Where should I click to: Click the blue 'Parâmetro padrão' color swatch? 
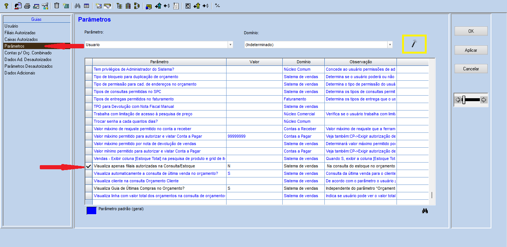pos(92,211)
